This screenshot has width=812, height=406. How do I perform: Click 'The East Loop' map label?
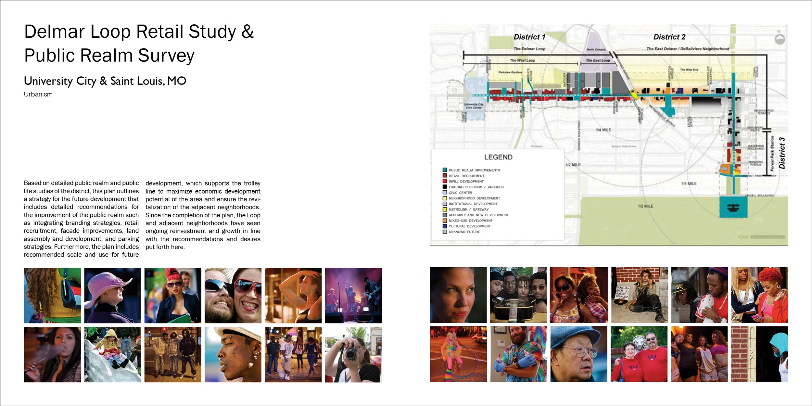(x=598, y=60)
